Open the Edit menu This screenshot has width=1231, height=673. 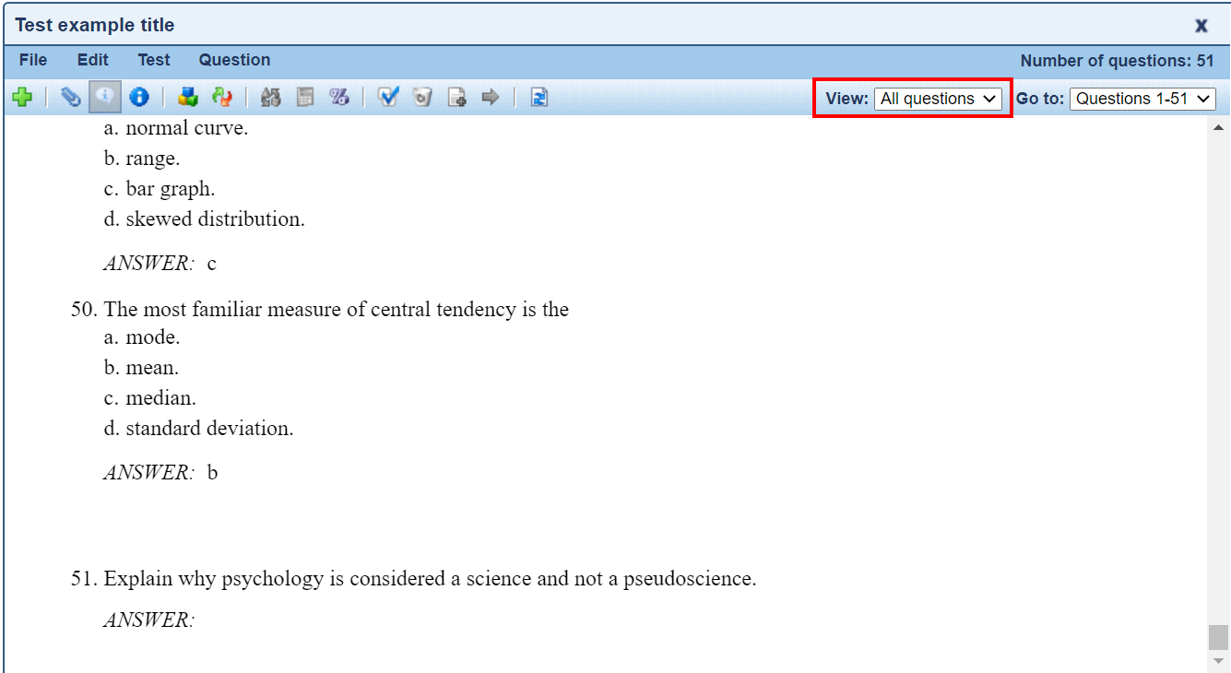(x=93, y=60)
